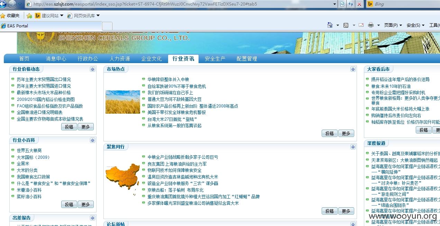The image size is (440, 226).
Task: Click the 行业小百科 panel corner icon
Action: click(92, 140)
